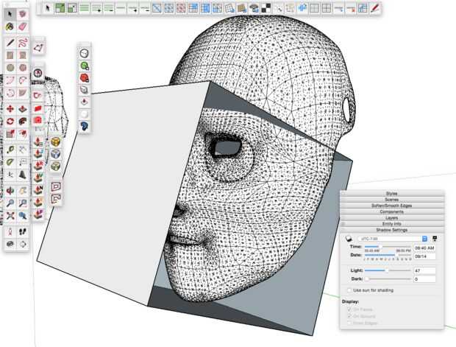Click the polygon outline floating icon
This screenshot has height=347, width=456.
click(38, 47)
